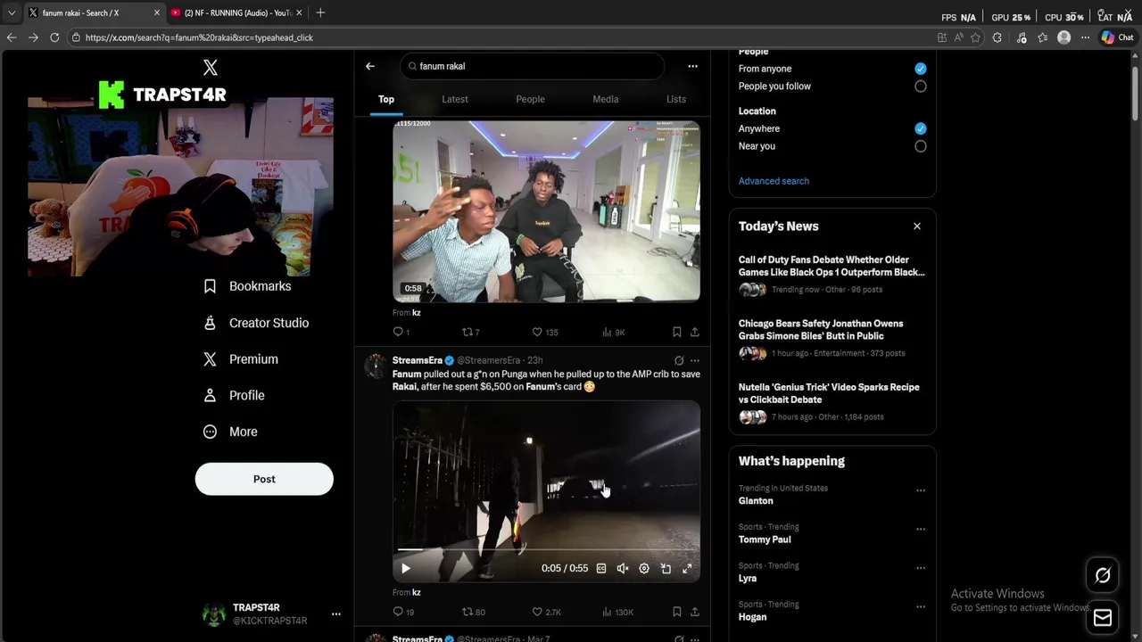Screen dimensions: 1142x642
Task: Bookmark the first video post
Action: point(676,332)
